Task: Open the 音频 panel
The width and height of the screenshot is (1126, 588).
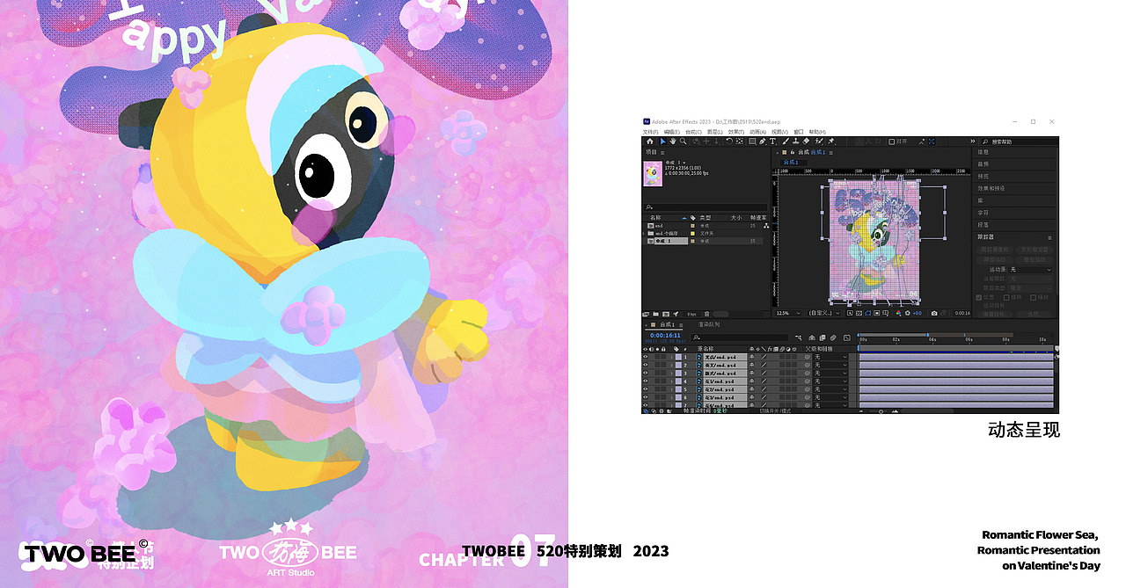Action: [983, 164]
